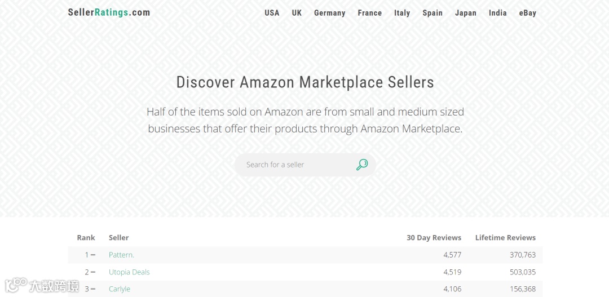Switch to the UK marketplace

coord(297,13)
